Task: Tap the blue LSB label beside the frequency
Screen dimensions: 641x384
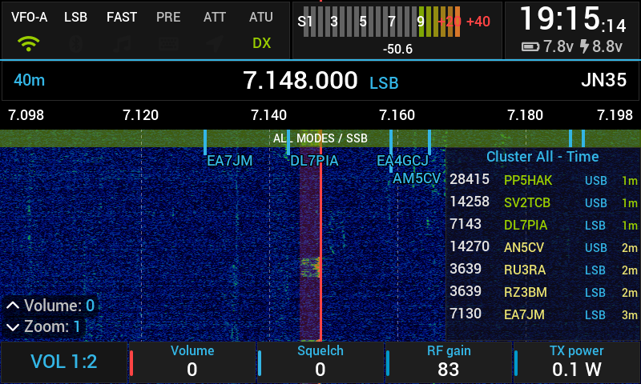Action: pos(384,83)
